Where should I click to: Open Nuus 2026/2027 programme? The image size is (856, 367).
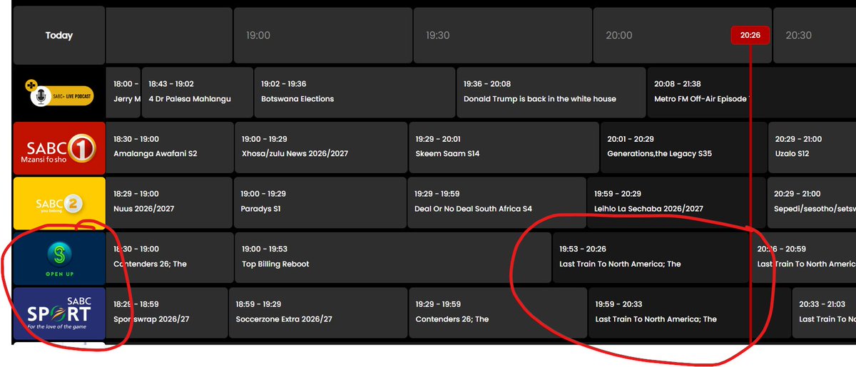click(170, 203)
